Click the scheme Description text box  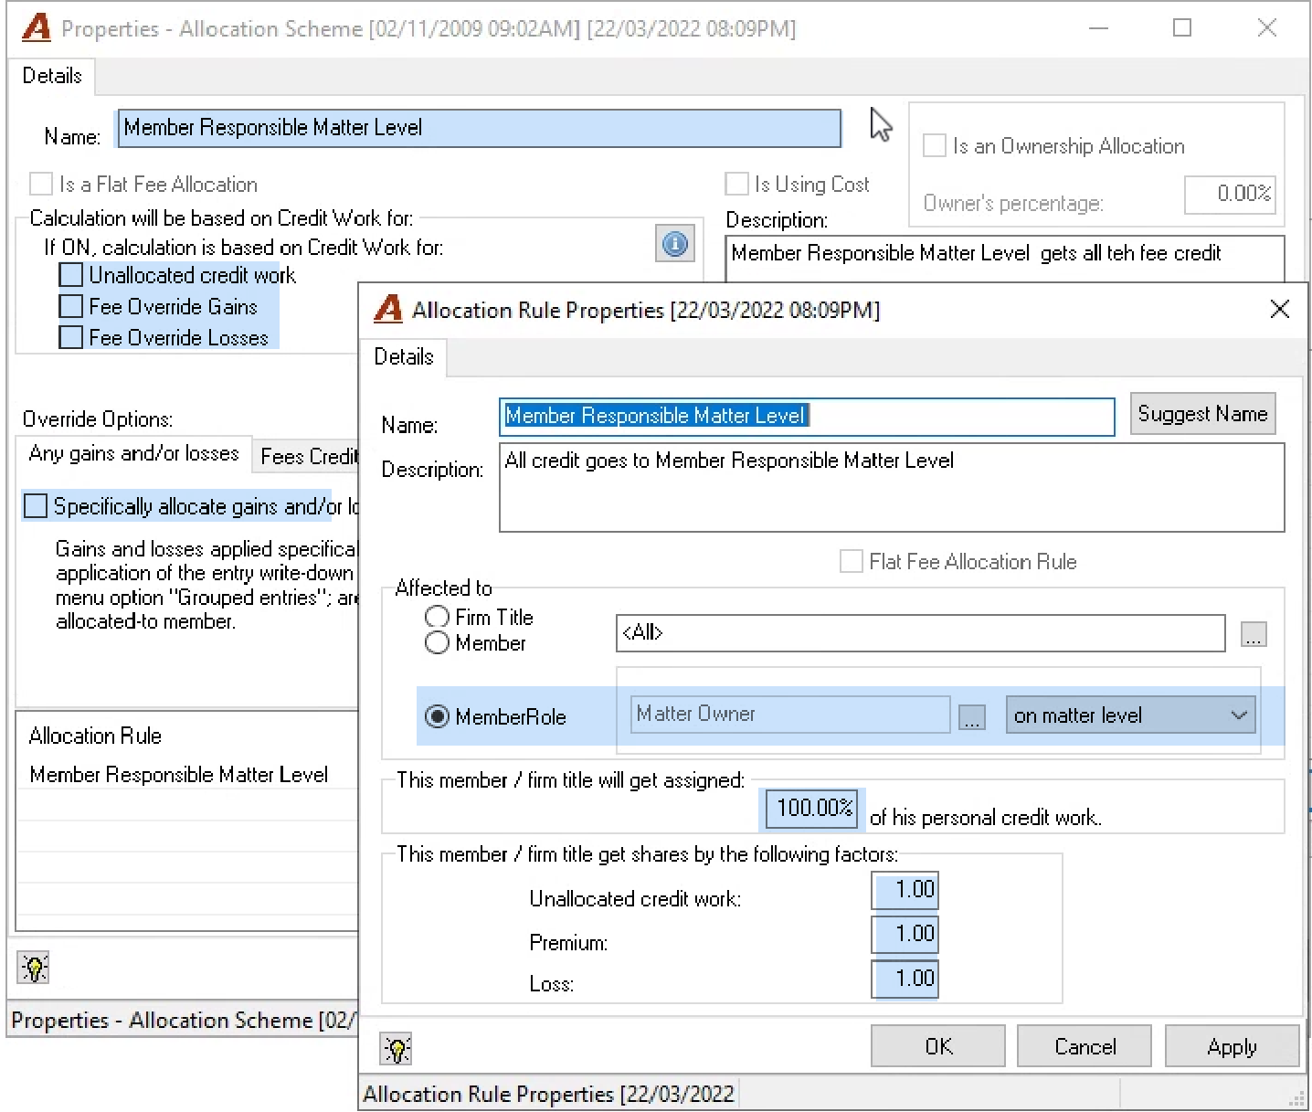[1005, 259]
